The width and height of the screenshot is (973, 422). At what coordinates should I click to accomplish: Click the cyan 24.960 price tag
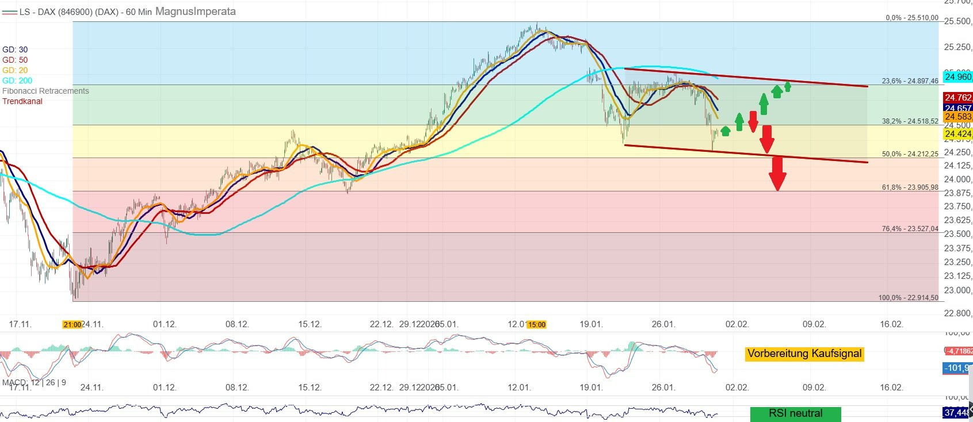click(x=957, y=77)
